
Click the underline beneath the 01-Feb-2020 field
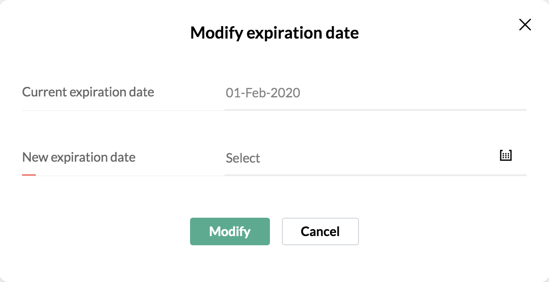tap(375, 110)
